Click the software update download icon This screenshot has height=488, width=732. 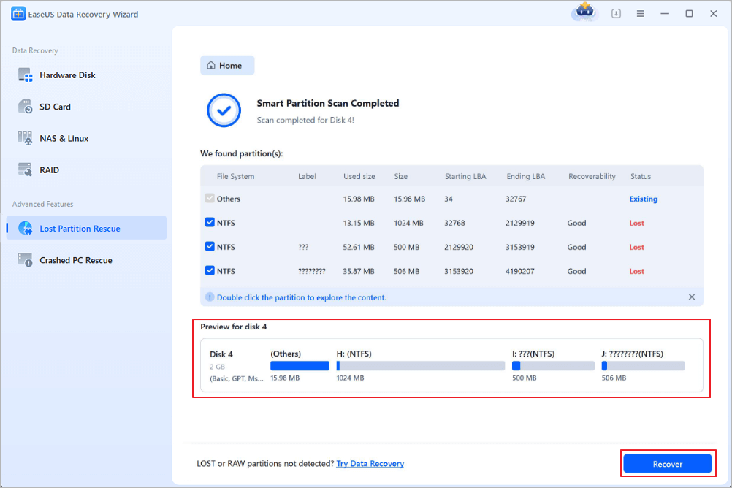[616, 13]
